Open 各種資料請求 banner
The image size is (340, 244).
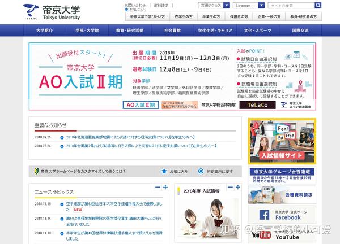pyautogui.click(x=282, y=195)
